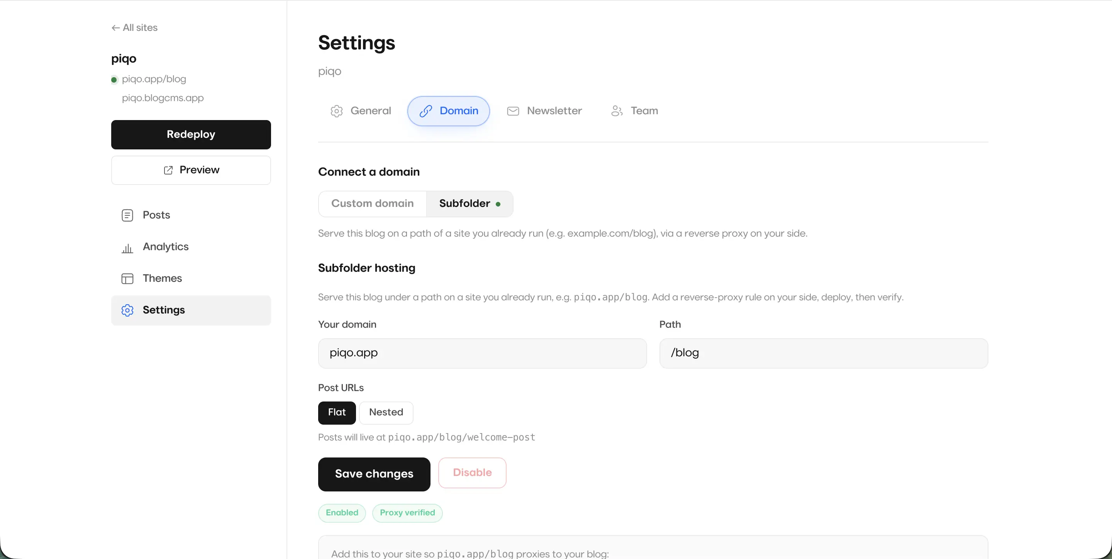Click the Save changes button

[374, 474]
